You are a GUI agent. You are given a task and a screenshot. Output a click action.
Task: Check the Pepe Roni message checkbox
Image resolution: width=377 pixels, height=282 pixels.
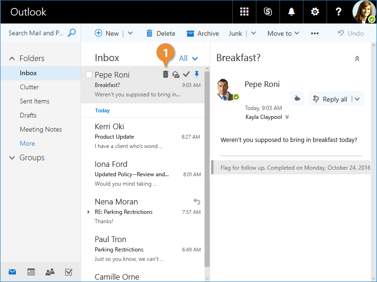coord(89,75)
